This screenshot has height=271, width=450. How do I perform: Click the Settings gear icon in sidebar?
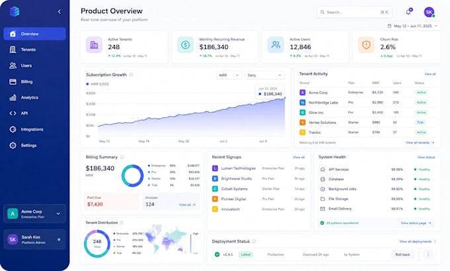[13, 145]
